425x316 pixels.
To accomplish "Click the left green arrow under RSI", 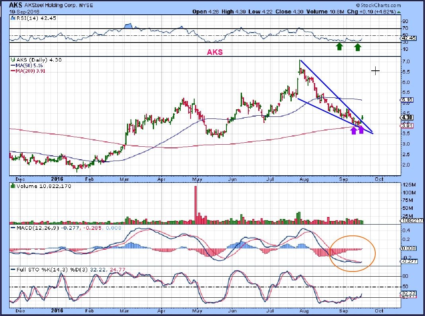I will point(339,47).
